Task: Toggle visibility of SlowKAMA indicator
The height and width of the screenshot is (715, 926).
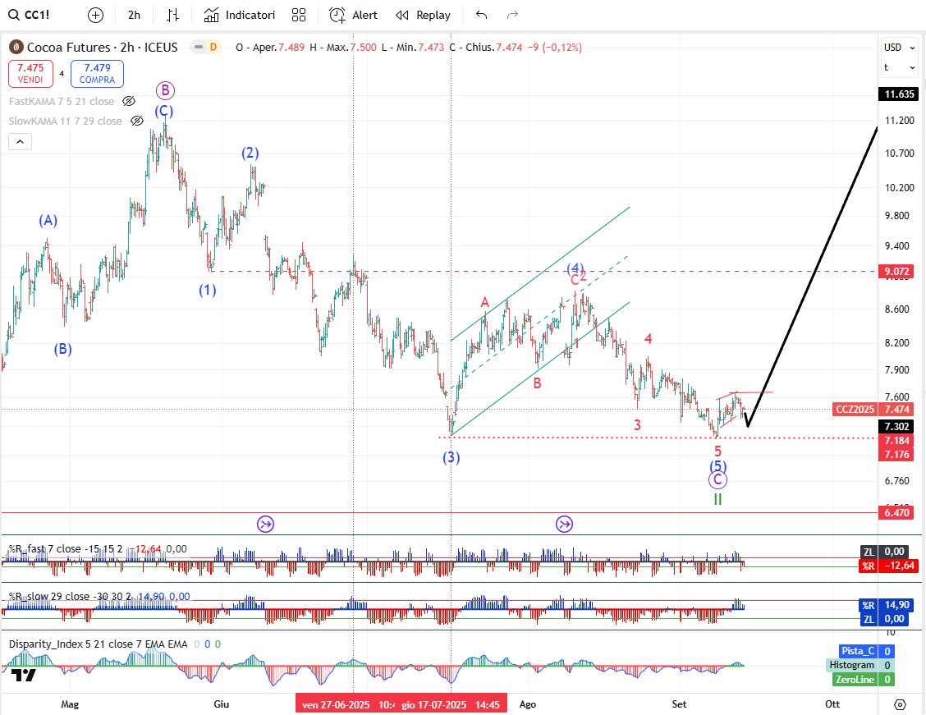Action: [137, 121]
